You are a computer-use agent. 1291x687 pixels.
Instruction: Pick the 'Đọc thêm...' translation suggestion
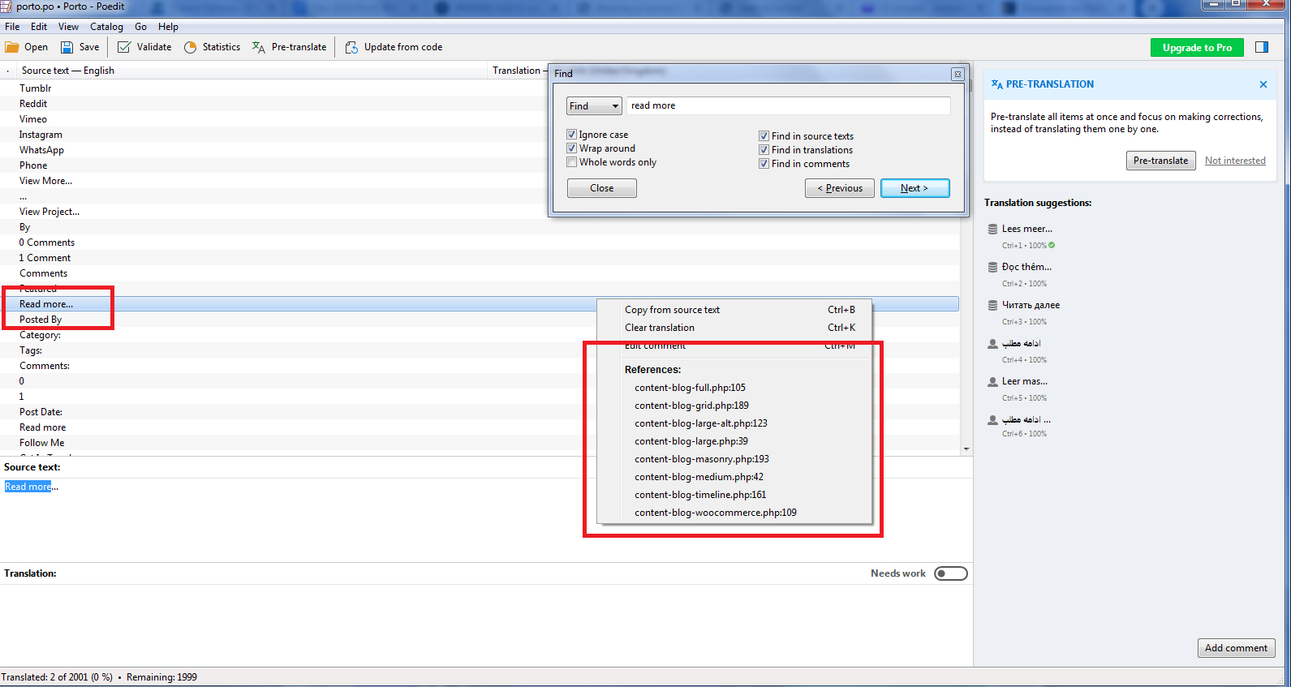(x=1026, y=267)
